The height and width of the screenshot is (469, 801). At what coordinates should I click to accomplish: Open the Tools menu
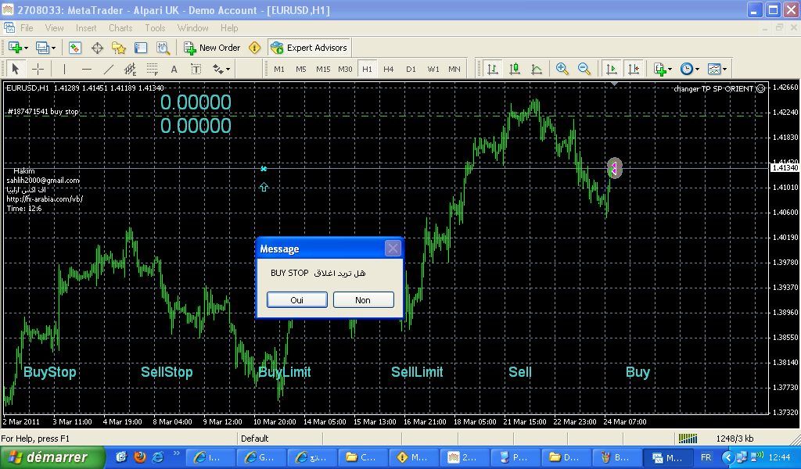coord(155,28)
